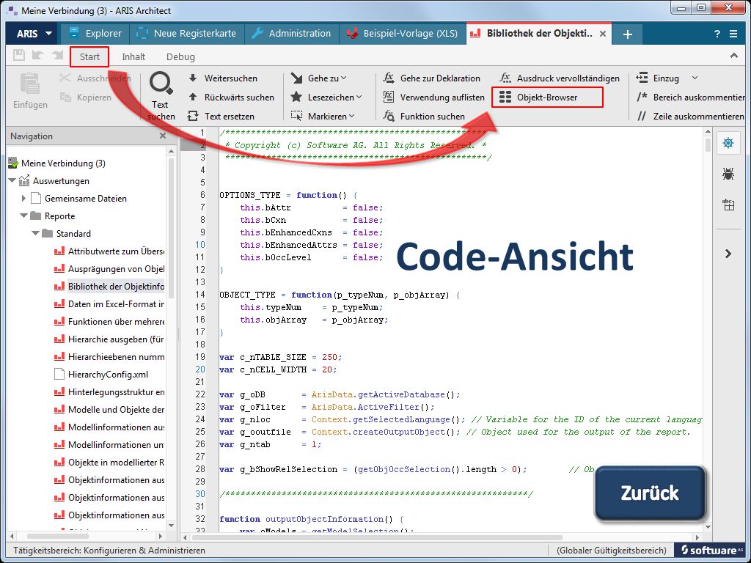751x563 pixels.
Task: Select Modelle und Objekte der report
Action: pos(116,409)
